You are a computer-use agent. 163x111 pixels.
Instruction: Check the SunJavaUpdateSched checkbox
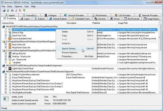pyautogui.click(x=6, y=39)
